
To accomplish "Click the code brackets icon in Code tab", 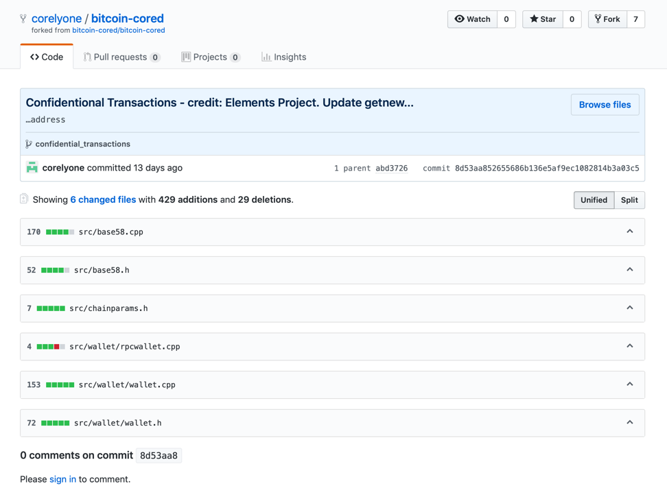I will coord(34,57).
